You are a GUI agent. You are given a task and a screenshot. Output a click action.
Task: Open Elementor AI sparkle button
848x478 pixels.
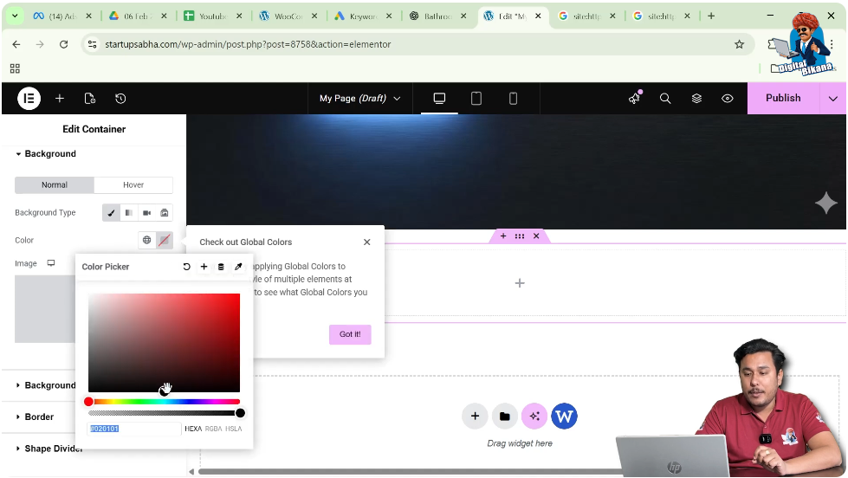click(x=534, y=416)
